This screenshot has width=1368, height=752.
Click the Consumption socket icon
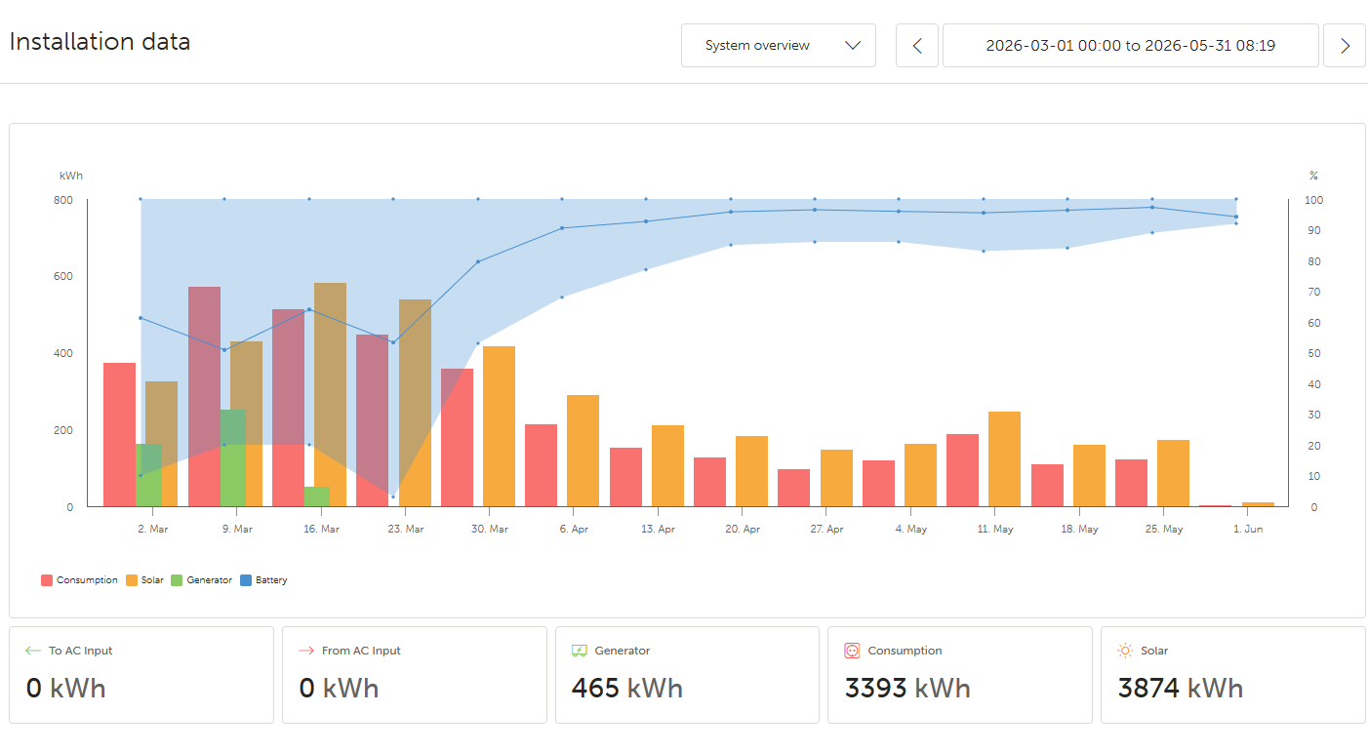click(x=852, y=651)
